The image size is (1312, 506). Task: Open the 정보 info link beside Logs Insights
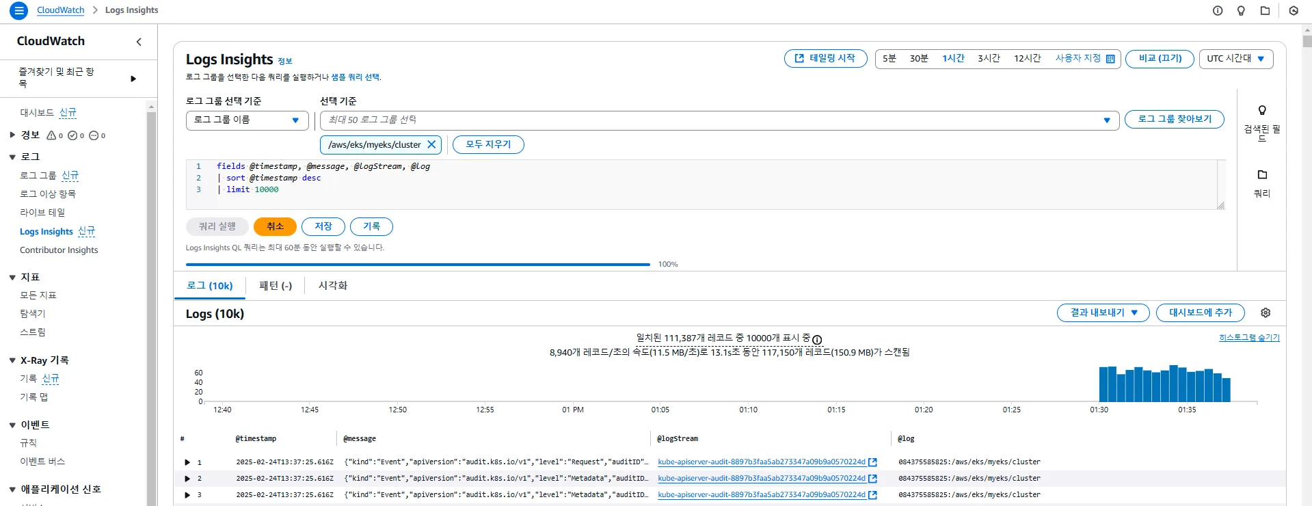click(285, 61)
